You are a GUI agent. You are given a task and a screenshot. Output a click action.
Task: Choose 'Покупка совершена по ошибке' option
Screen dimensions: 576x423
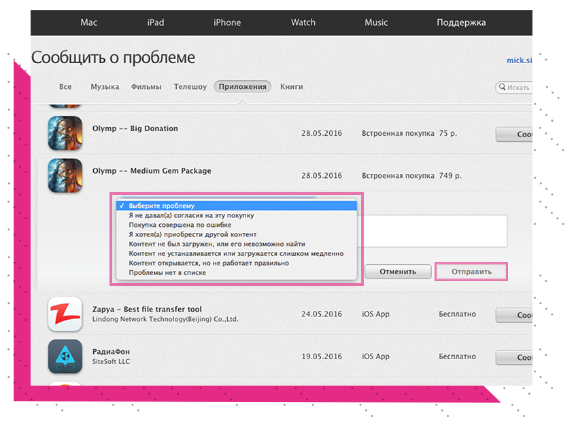180,225
